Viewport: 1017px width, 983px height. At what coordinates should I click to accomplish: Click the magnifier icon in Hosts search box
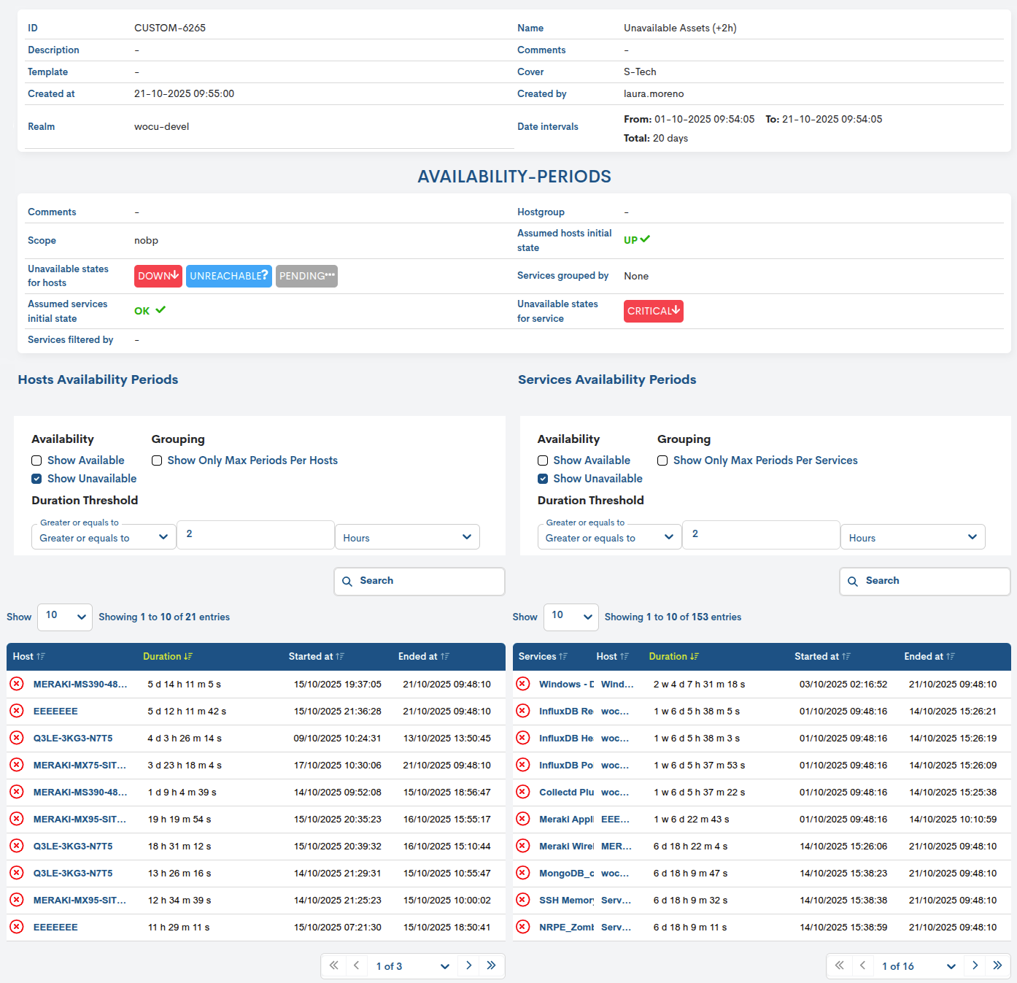coord(347,581)
